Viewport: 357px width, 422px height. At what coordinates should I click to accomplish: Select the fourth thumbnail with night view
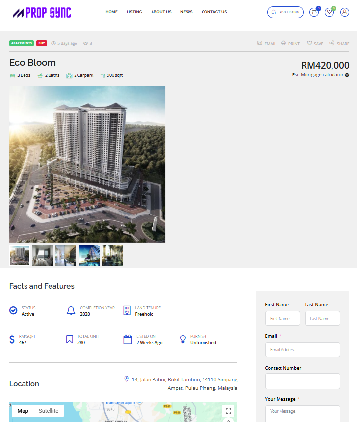click(89, 255)
